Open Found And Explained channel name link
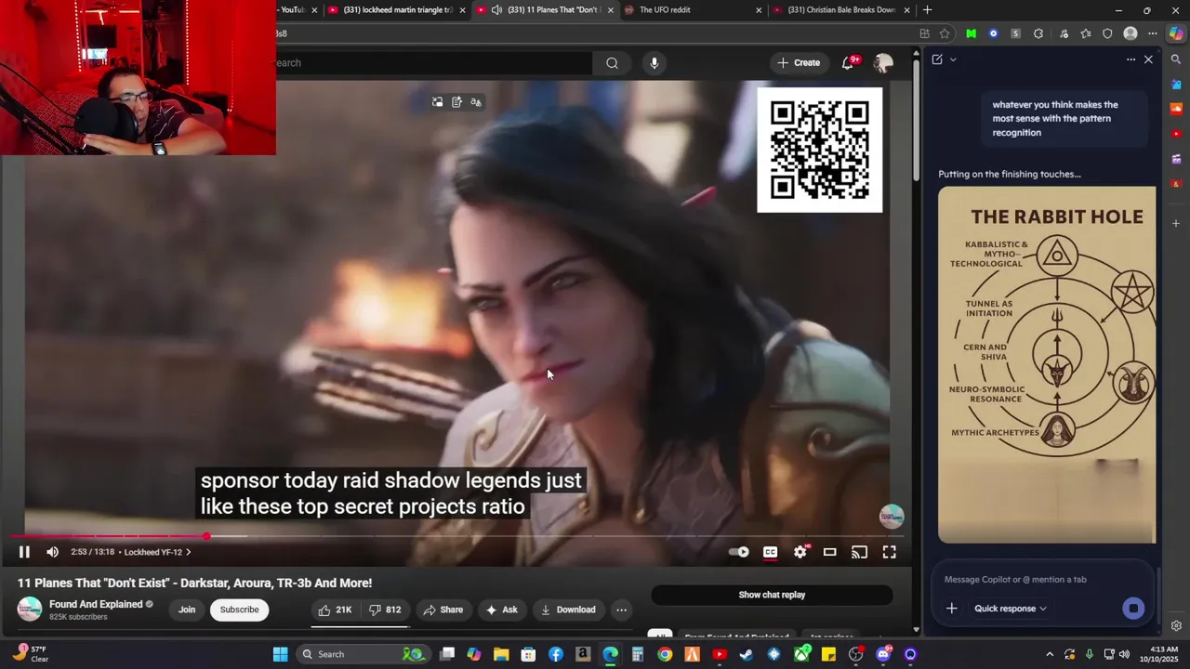Screen dimensions: 1190x669 coord(96,604)
